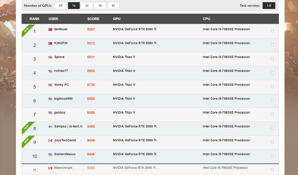Viewport: 298px width, 175px height.
Task: Click the US flag beside bigblock990
Action: pos(50,99)
